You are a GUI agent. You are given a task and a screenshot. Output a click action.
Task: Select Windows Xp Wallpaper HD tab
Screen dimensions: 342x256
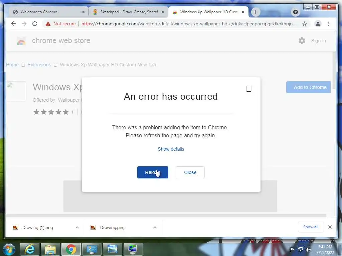click(209, 12)
